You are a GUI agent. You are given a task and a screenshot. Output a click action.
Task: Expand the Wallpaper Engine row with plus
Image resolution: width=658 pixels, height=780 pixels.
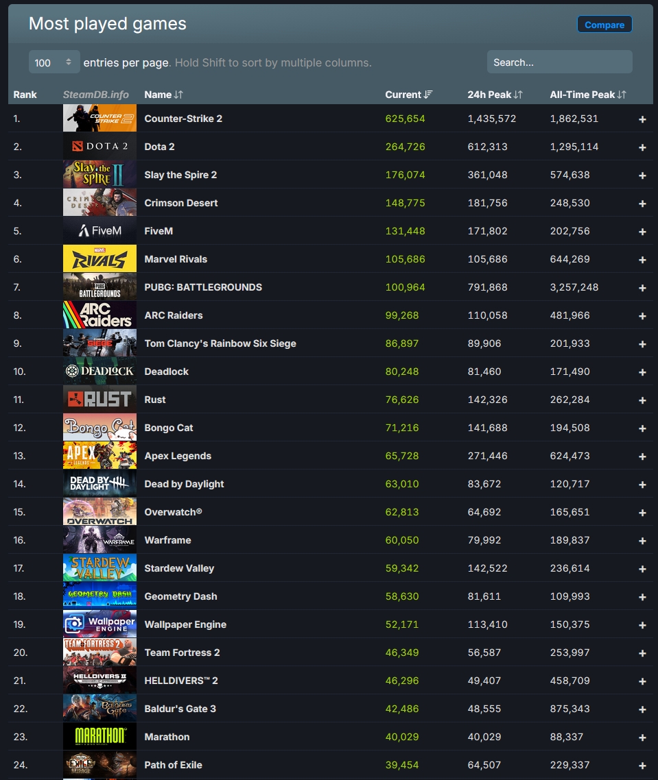tap(642, 625)
